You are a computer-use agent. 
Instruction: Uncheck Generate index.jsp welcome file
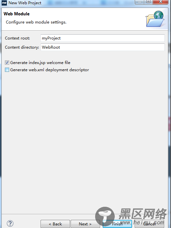click(7, 63)
